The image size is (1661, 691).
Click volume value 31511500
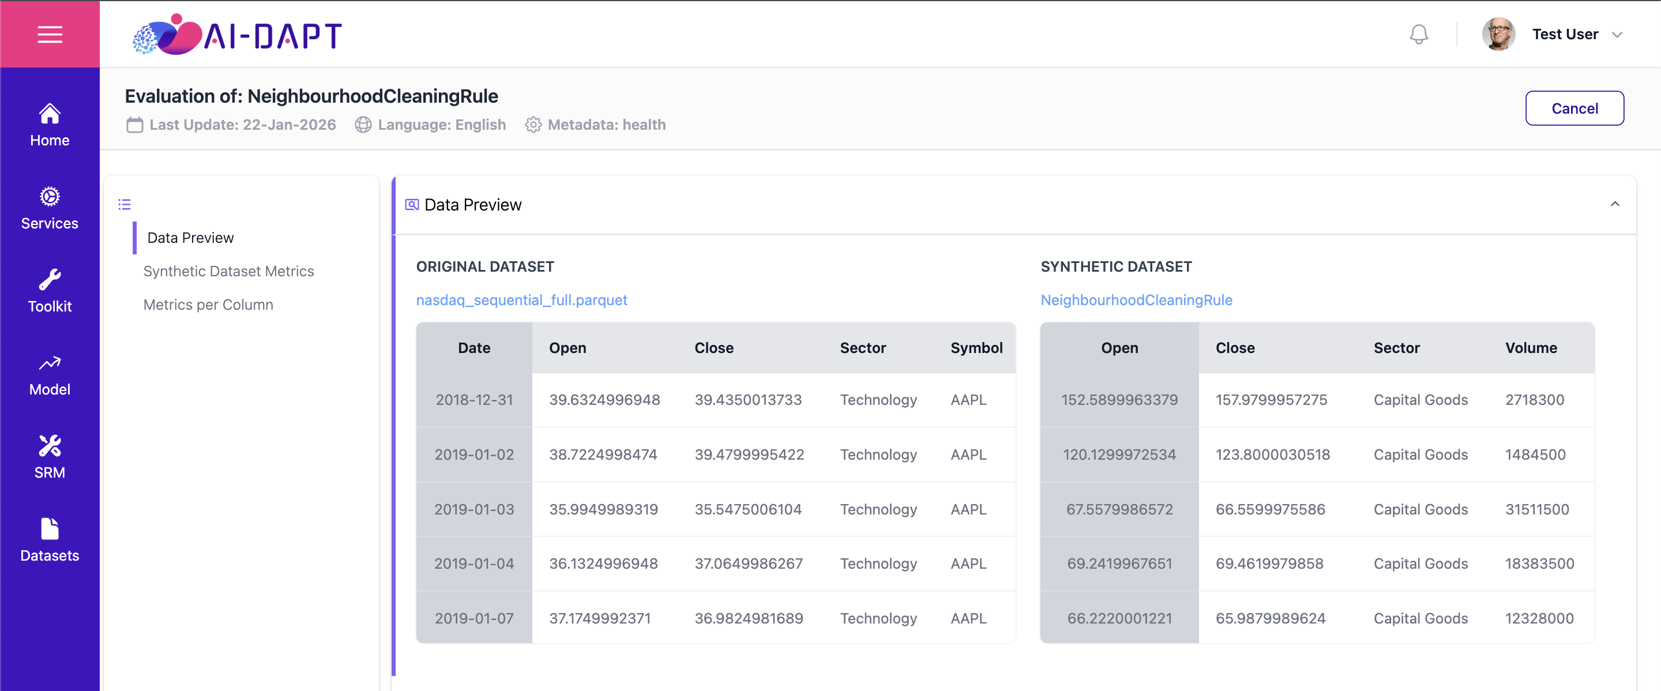point(1536,509)
